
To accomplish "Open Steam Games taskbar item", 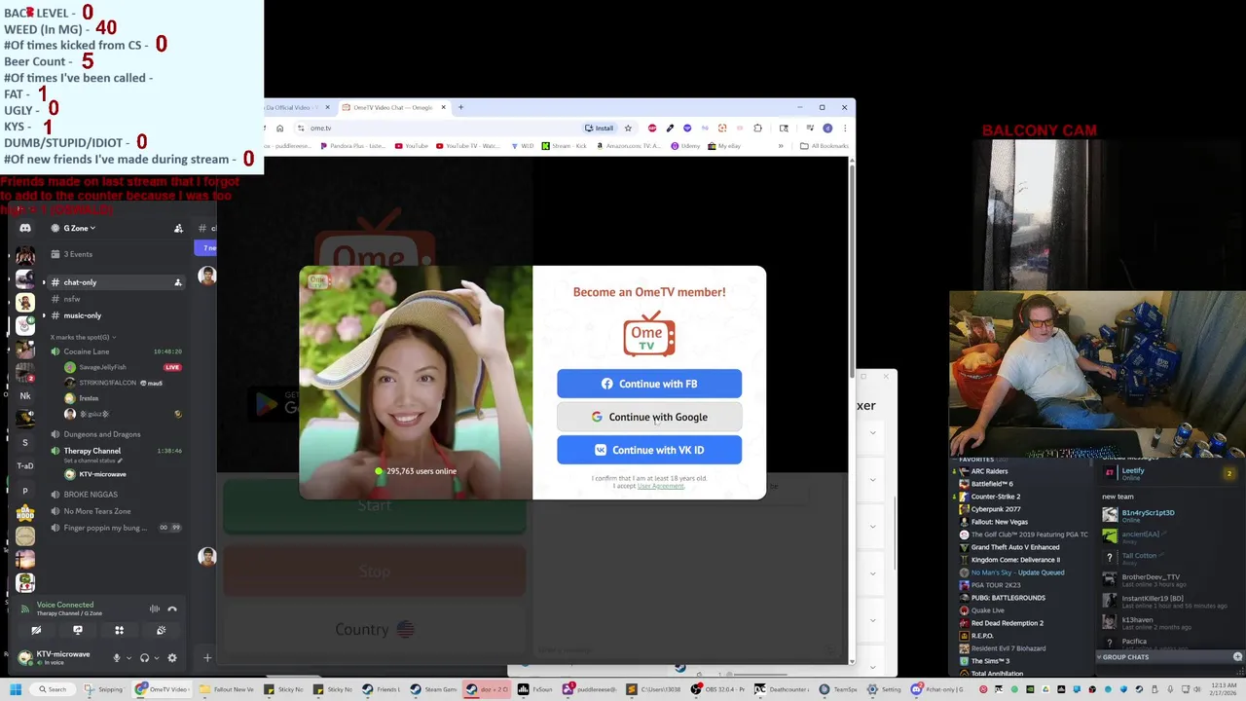I will [x=433, y=689].
